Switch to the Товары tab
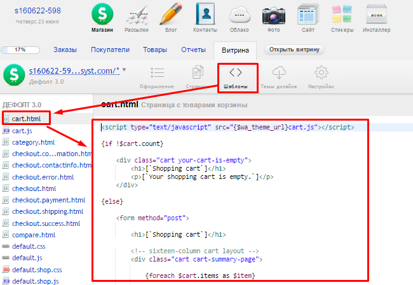 tap(155, 50)
